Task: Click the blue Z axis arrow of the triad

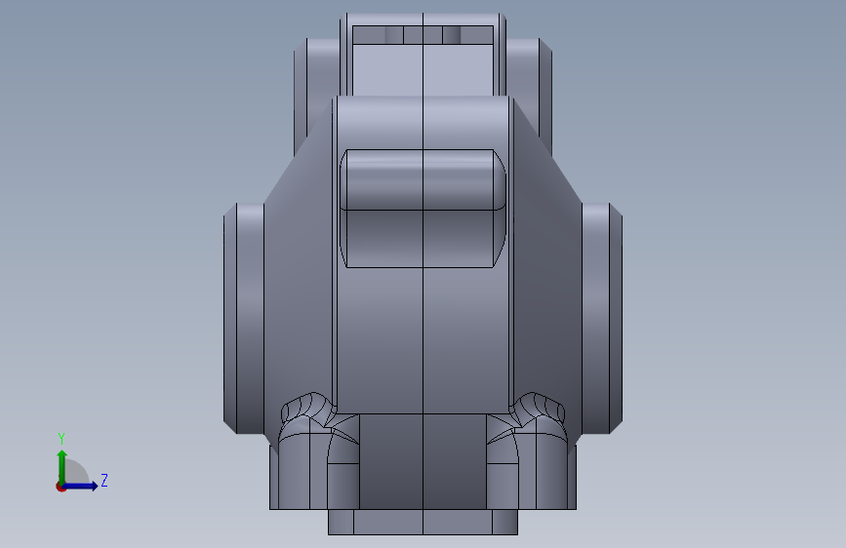Action: point(81,486)
